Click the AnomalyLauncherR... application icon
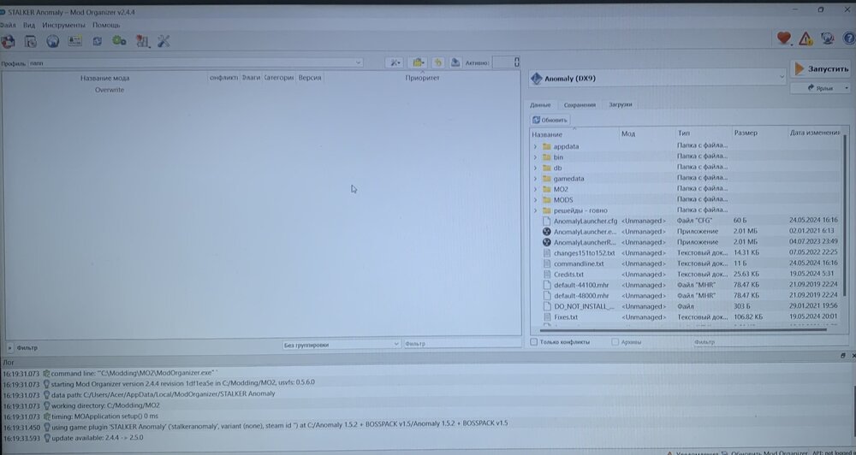This screenshot has height=455, width=856. tap(546, 242)
